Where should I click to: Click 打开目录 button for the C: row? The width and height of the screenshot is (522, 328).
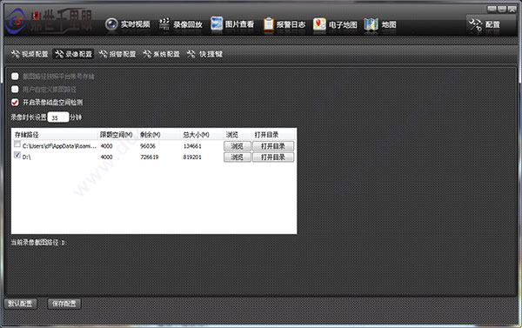click(273, 146)
